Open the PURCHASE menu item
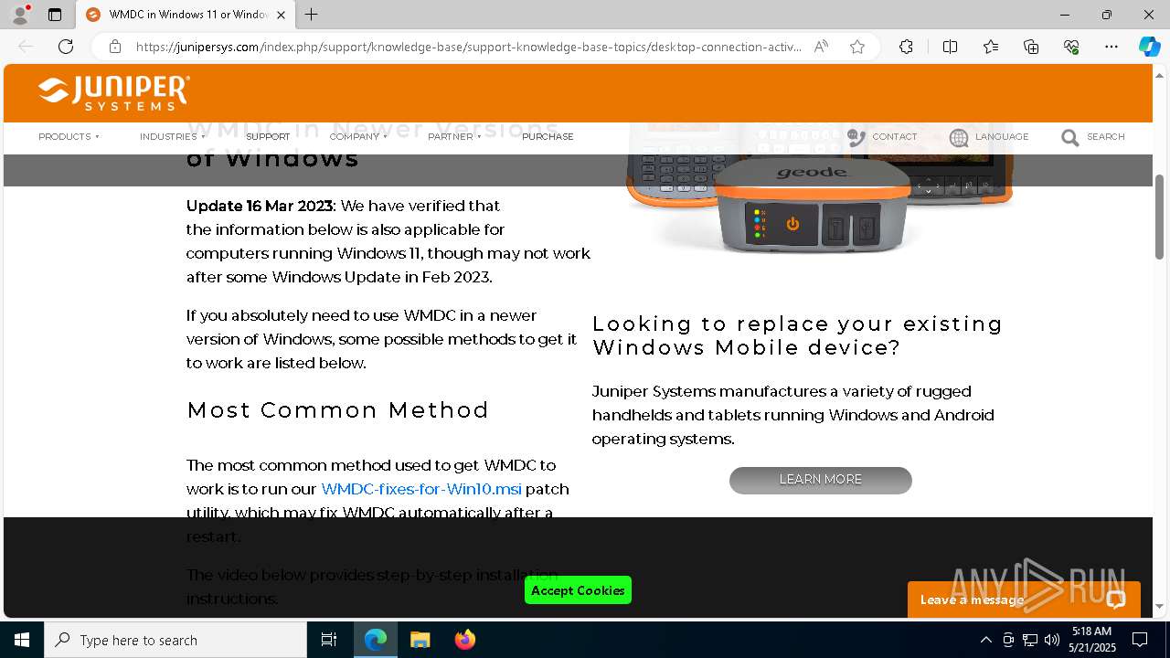1170x658 pixels. coord(548,136)
